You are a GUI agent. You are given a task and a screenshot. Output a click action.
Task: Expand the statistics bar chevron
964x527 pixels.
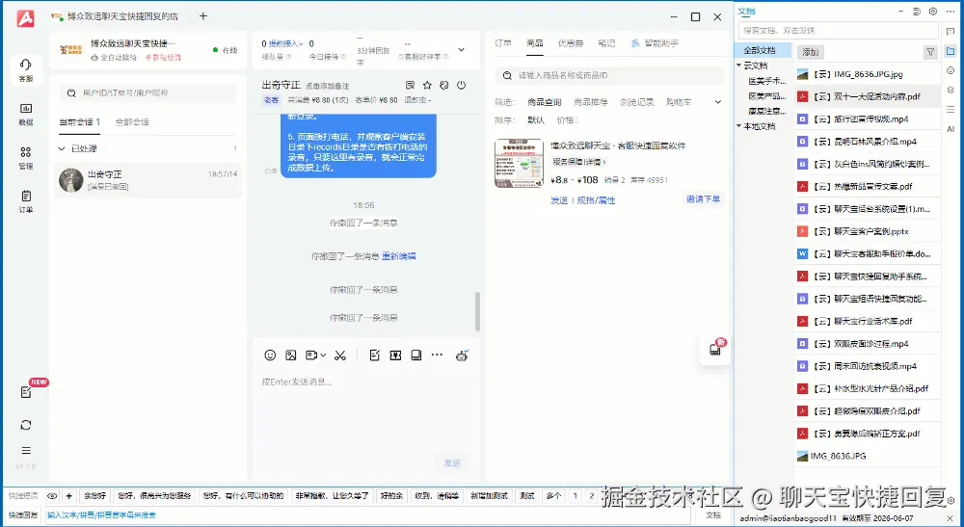[462, 50]
